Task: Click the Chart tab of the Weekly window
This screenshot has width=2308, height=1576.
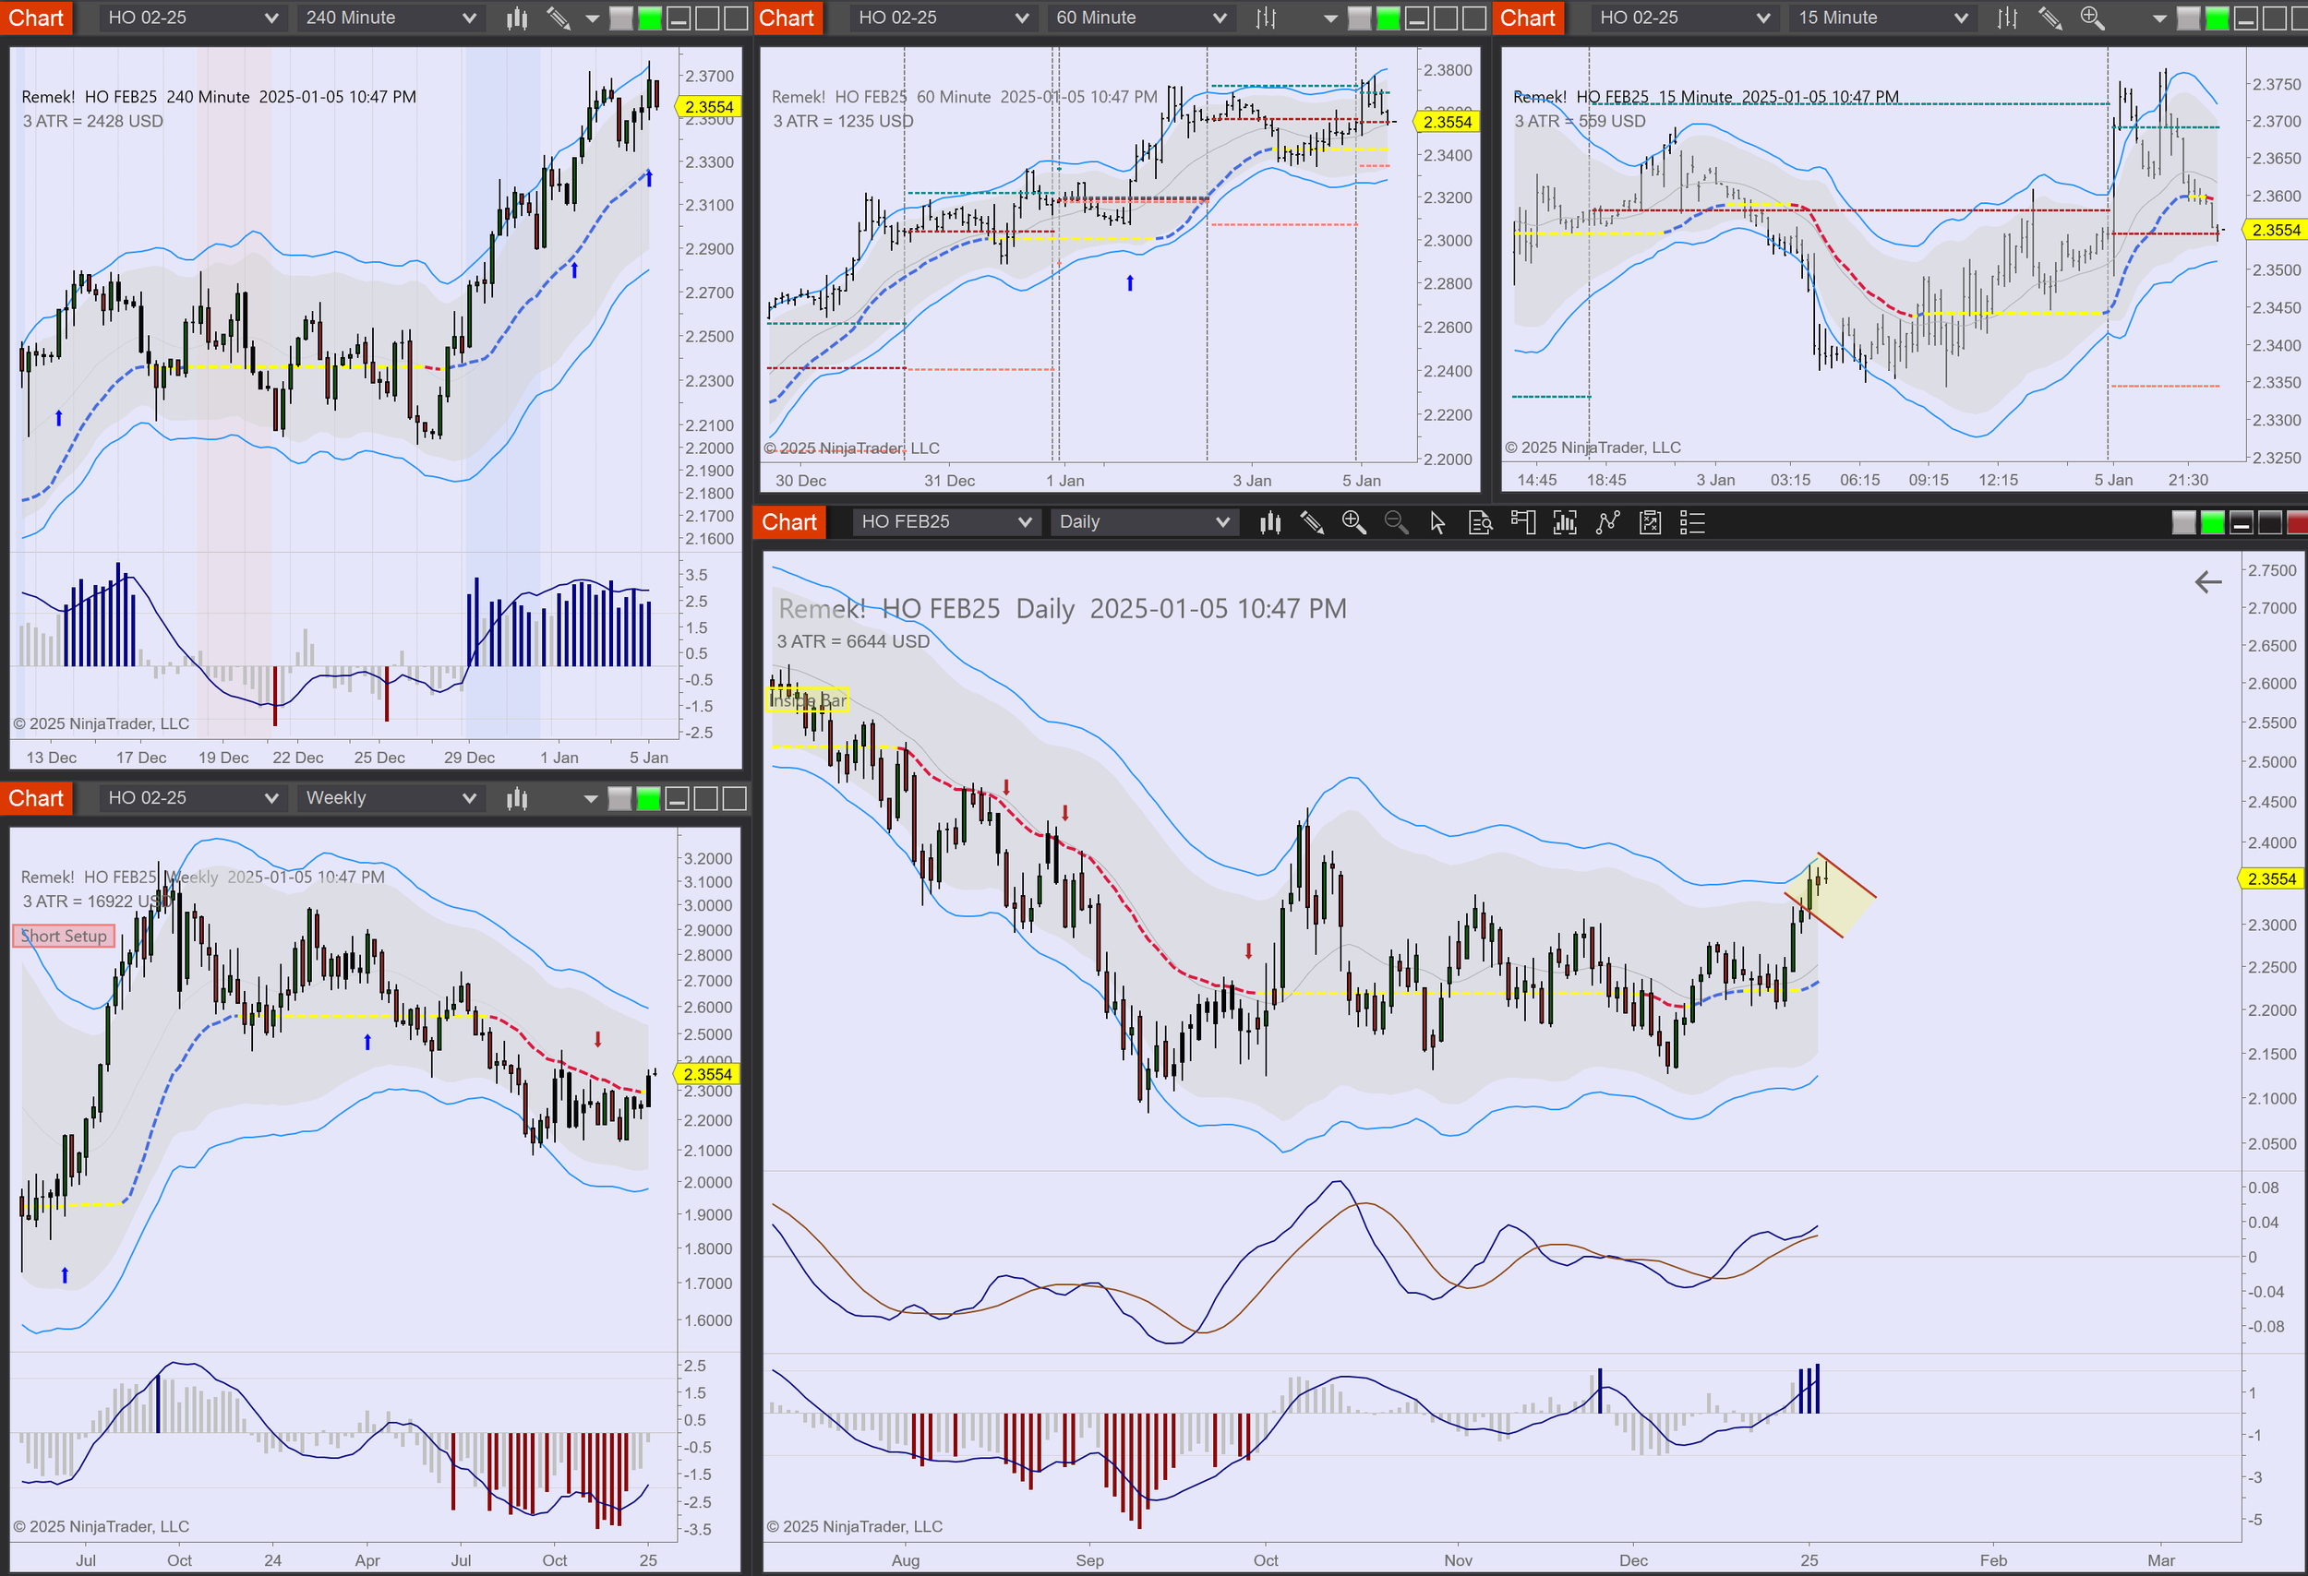Action: (37, 798)
